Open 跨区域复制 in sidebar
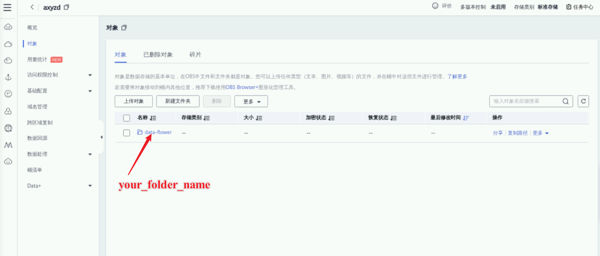 point(40,123)
